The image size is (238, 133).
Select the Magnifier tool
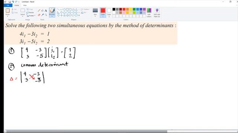pyautogui.click(x=46, y=15)
